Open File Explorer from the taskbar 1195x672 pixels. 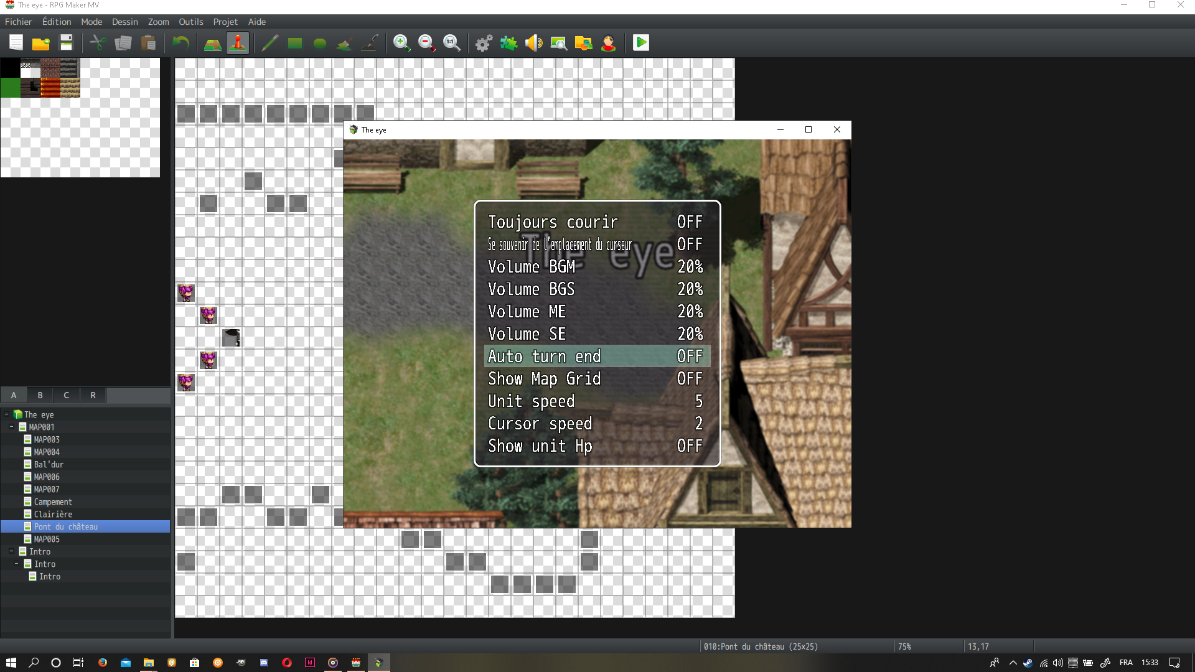click(x=149, y=663)
